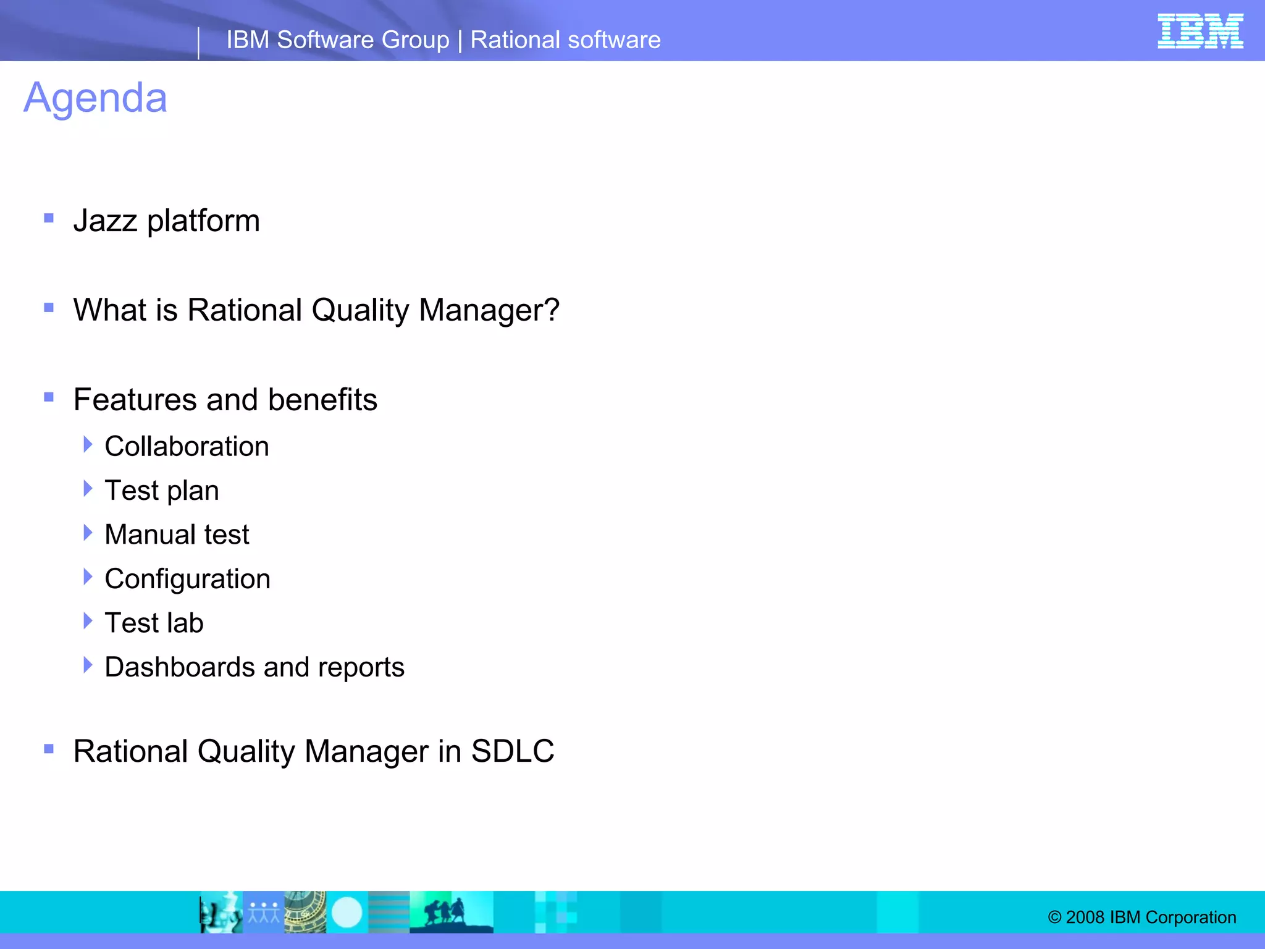1265x949 pixels.
Task: Click the IBM logo in the header
Action: tap(1200, 31)
